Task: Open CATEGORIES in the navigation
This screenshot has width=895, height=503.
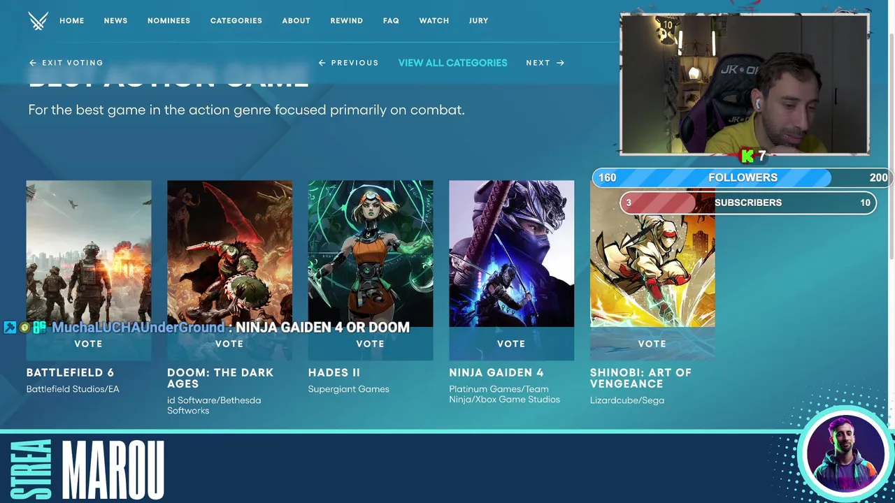Action: tap(236, 21)
